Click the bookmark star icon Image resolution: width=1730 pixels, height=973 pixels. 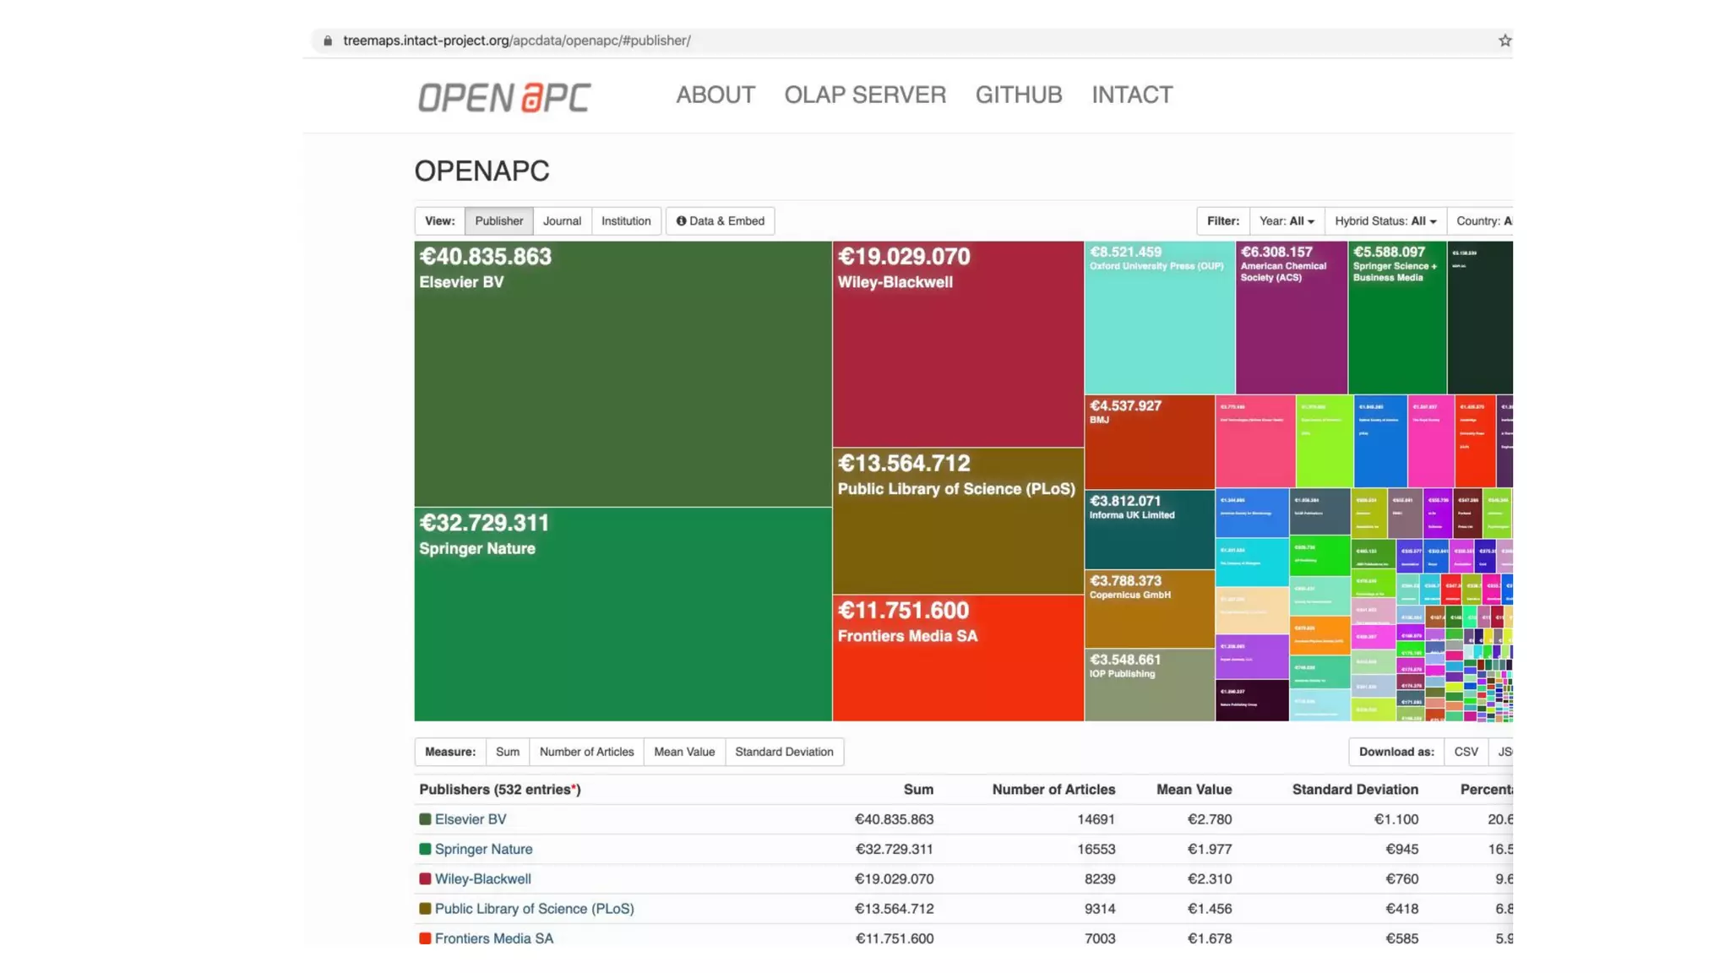click(x=1504, y=41)
